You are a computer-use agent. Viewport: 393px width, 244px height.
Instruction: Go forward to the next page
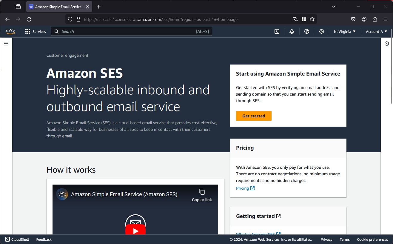pyautogui.click(x=18, y=19)
